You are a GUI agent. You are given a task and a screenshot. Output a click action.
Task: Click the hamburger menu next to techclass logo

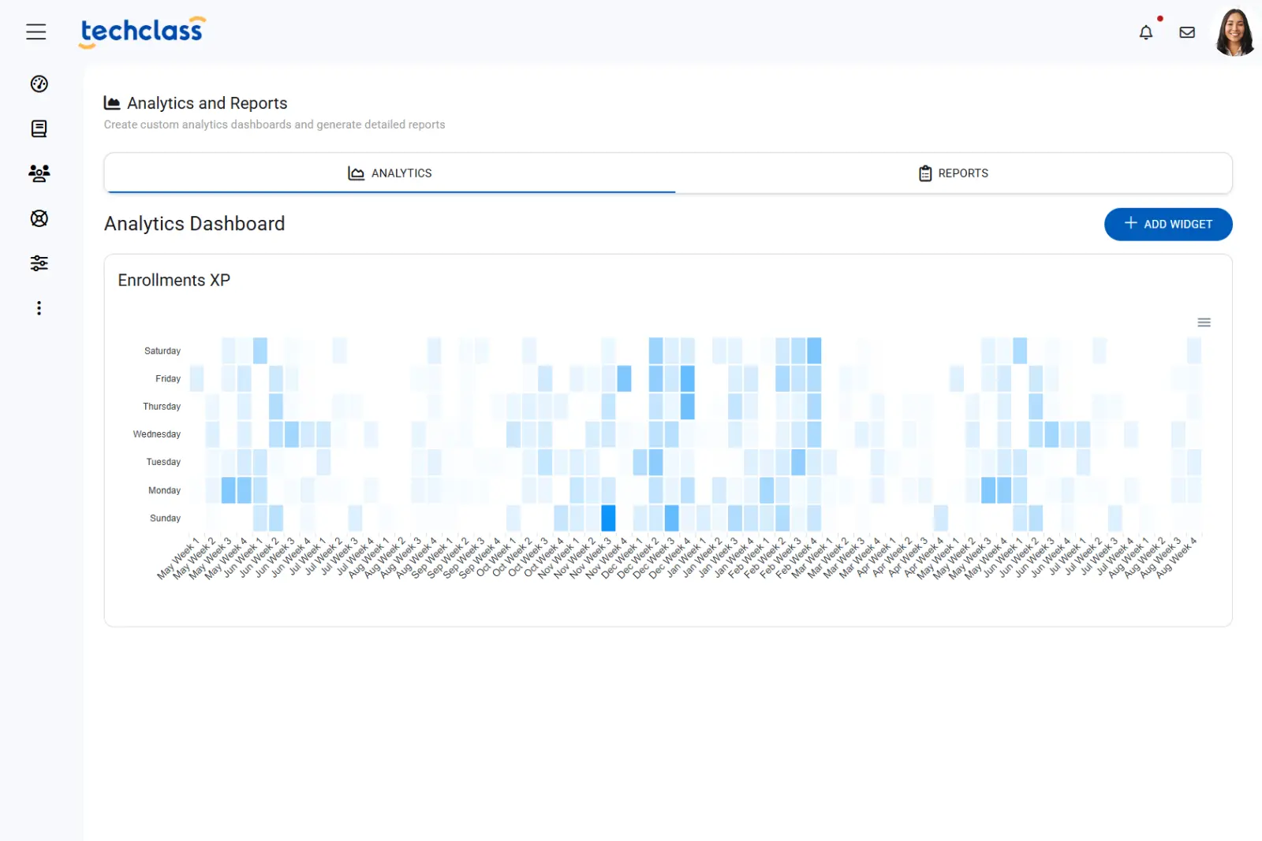tap(36, 32)
